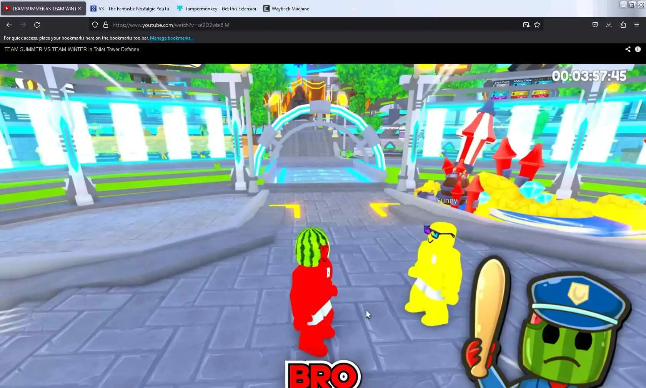
Task: Close the TEAM SUMMER VS TEAM WINTER tab
Action: (80, 8)
